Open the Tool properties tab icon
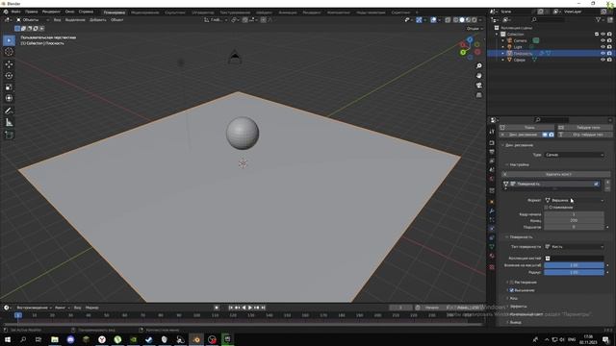The image size is (616, 346). pos(492,132)
